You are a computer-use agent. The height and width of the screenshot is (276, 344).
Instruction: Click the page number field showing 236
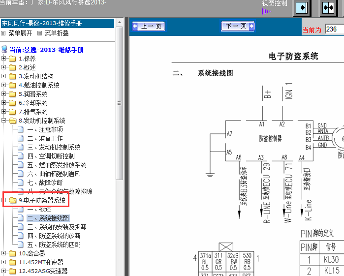coord(334,29)
